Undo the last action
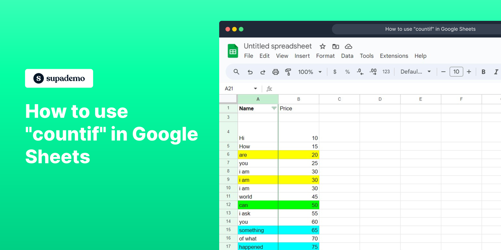Image resolution: width=501 pixels, height=250 pixels. coord(250,72)
